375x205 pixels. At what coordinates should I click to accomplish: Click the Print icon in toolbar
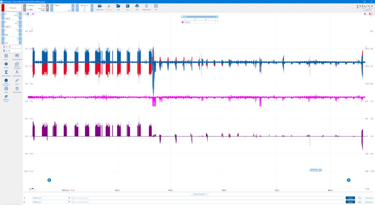(137, 7)
